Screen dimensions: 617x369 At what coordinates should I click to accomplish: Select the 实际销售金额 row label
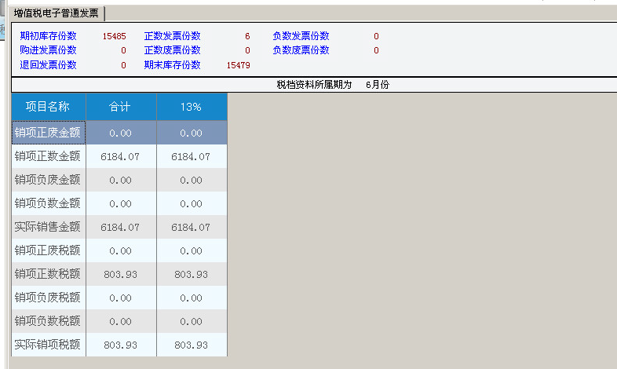(48, 228)
